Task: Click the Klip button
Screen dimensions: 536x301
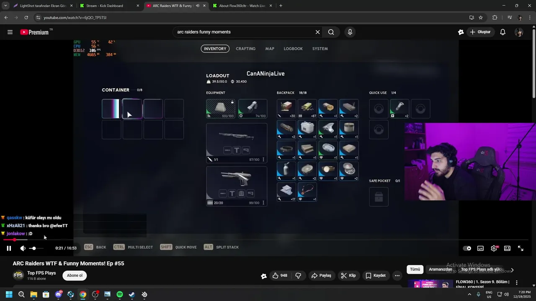Action: pyautogui.click(x=348, y=275)
